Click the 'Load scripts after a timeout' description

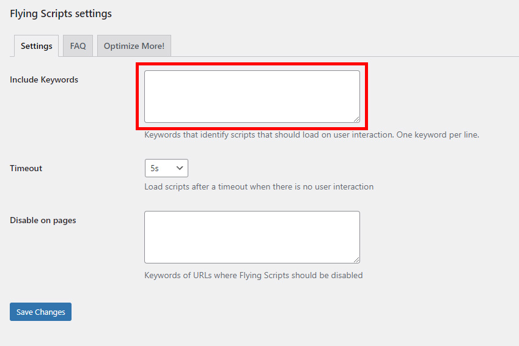(x=259, y=186)
